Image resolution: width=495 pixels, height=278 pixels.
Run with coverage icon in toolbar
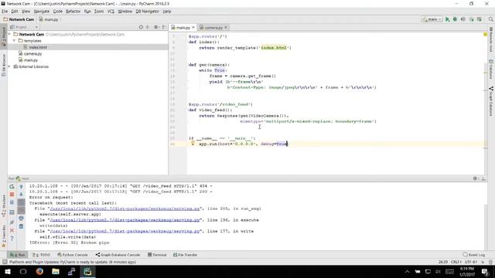pos(463,19)
